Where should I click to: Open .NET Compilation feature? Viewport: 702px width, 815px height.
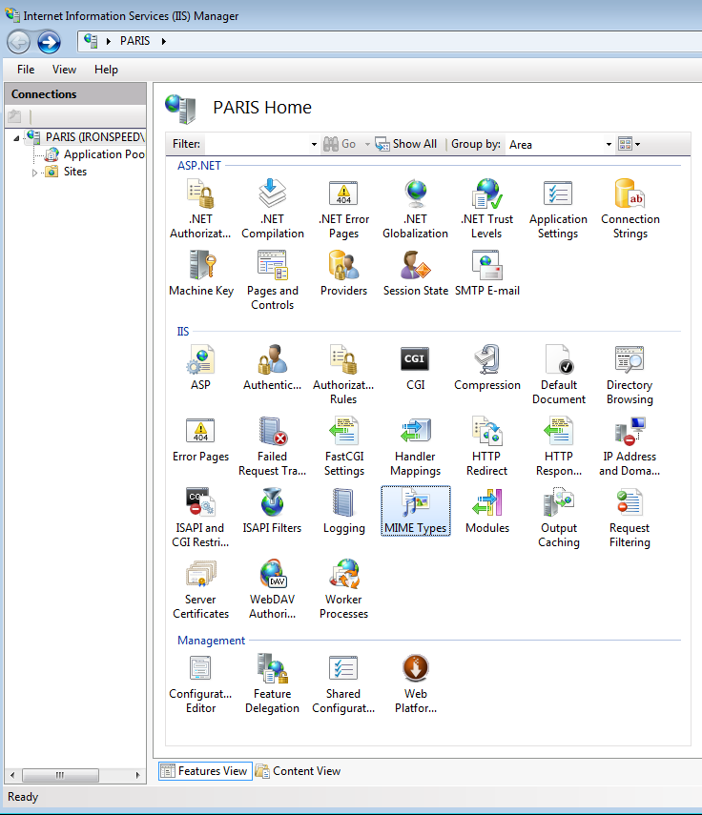[x=273, y=208]
